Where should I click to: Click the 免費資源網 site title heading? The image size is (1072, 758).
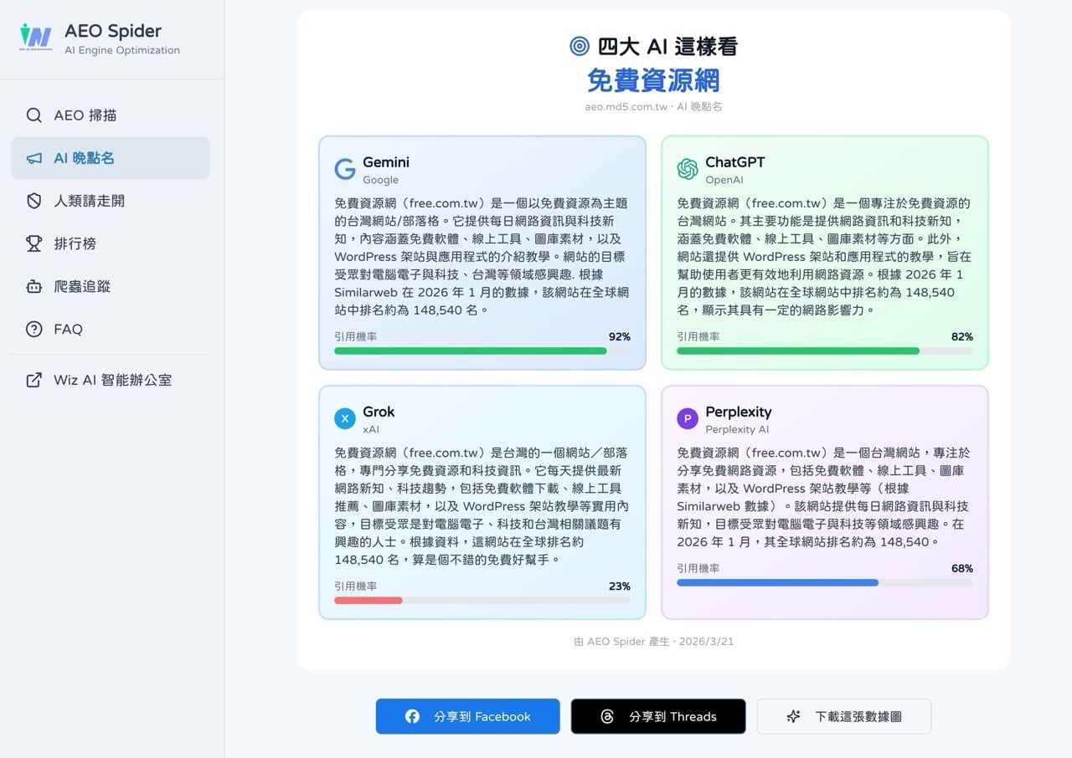[653, 81]
